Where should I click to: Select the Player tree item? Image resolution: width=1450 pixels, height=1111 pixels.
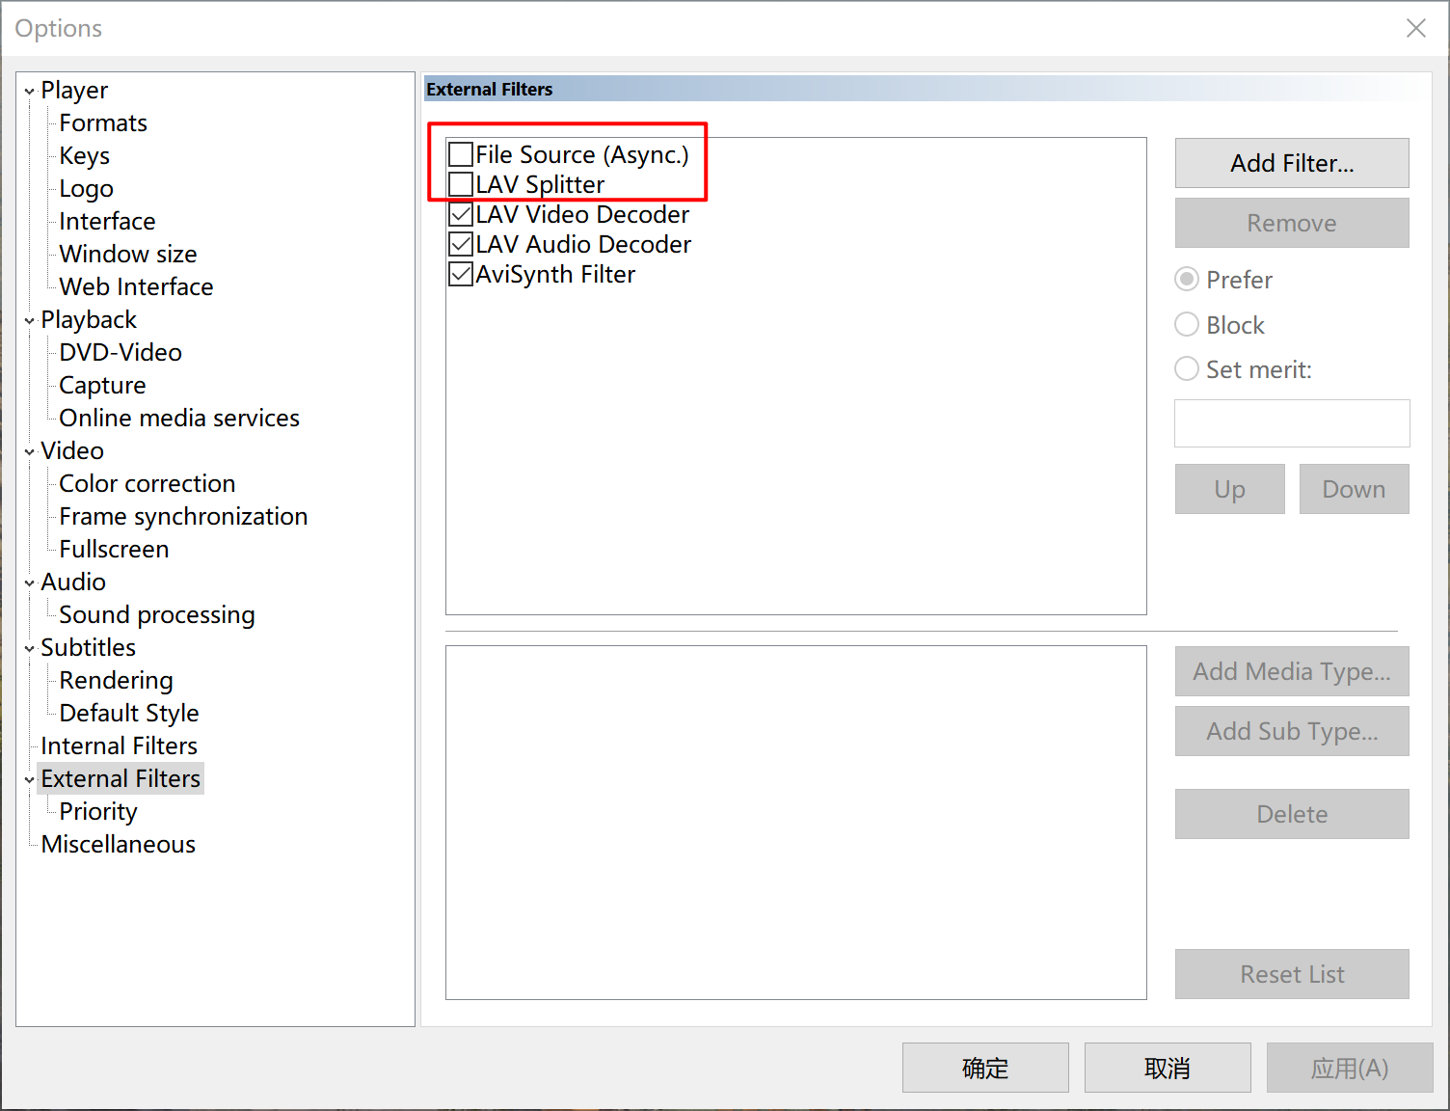(74, 90)
